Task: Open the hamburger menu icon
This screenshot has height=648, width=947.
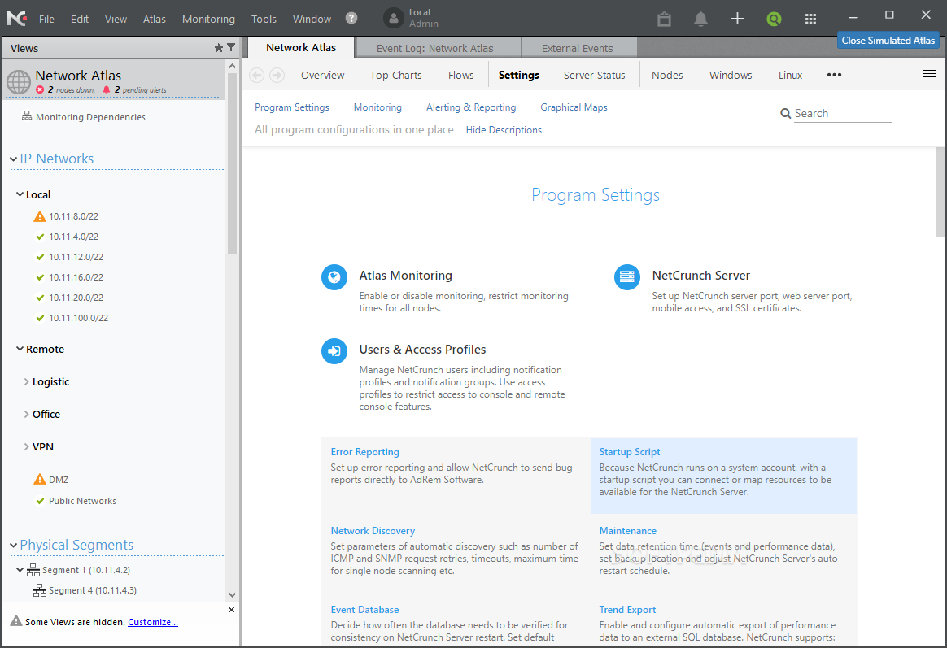Action: 929,74
